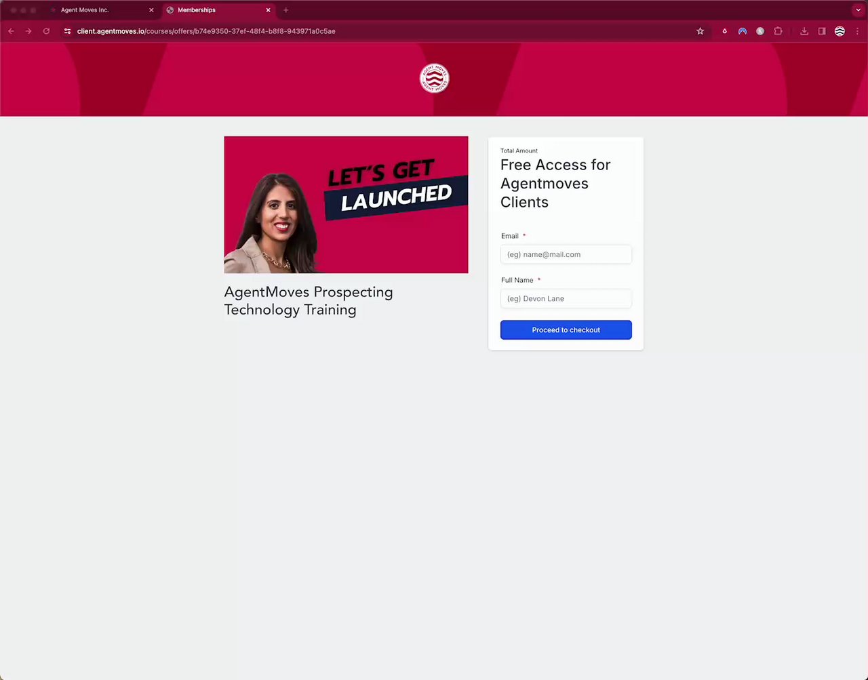Close the Memberships tab
Viewport: 868px width, 680px height.
(x=269, y=10)
